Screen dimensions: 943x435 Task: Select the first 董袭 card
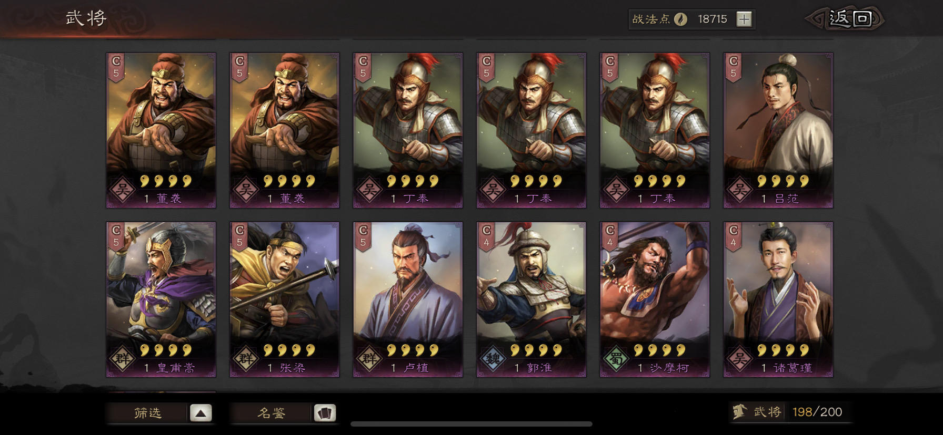[161, 130]
